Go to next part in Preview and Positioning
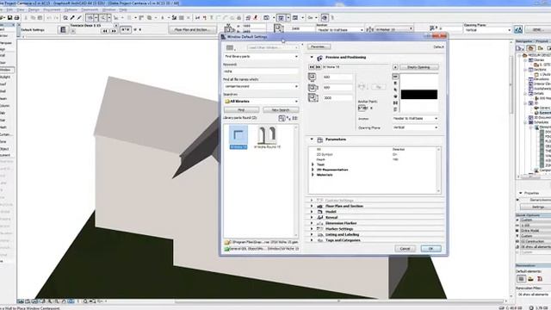551x310 pixels. coord(318,67)
